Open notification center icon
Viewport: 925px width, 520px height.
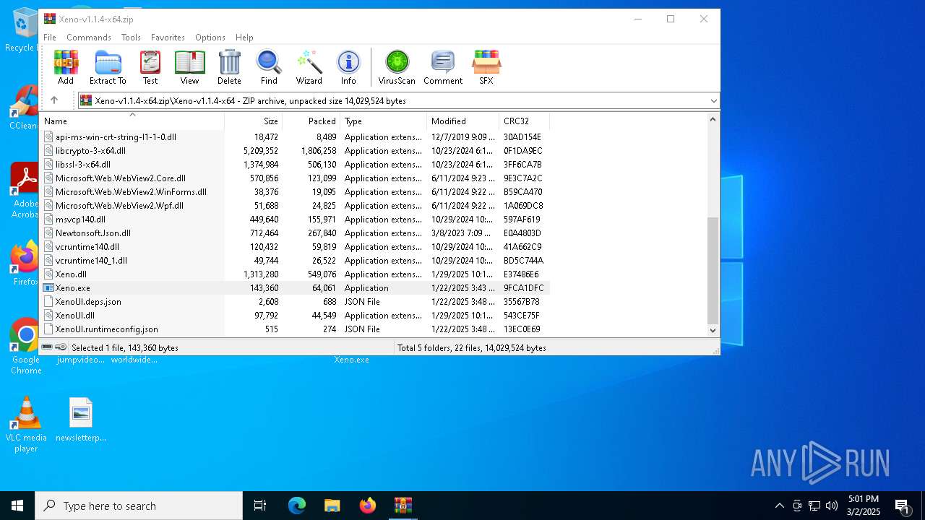click(903, 506)
